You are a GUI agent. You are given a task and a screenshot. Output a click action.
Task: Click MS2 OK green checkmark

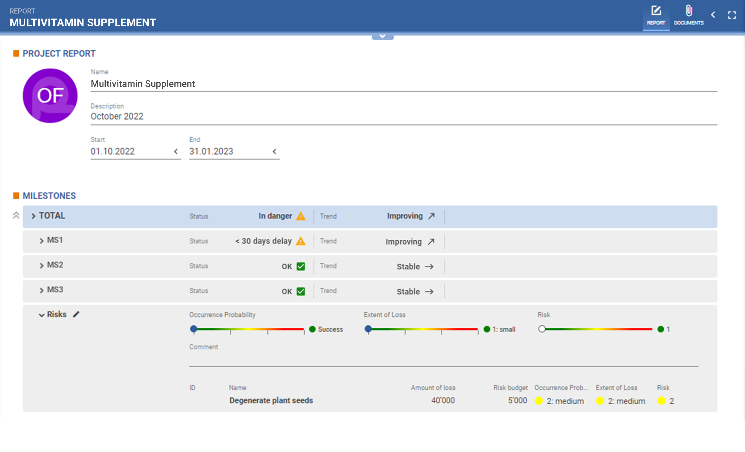pyautogui.click(x=301, y=266)
